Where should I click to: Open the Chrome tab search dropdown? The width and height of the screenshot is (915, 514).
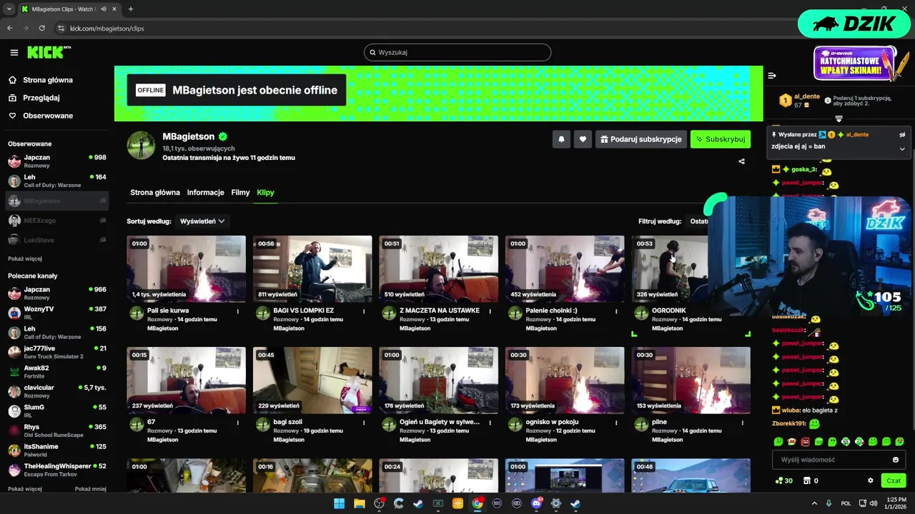(9, 9)
